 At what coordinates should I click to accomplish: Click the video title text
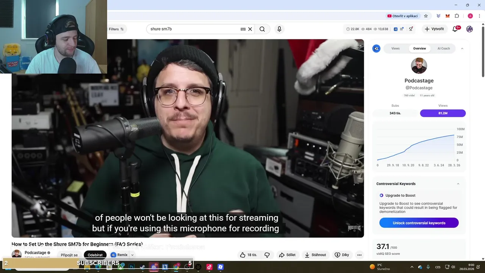click(77, 244)
